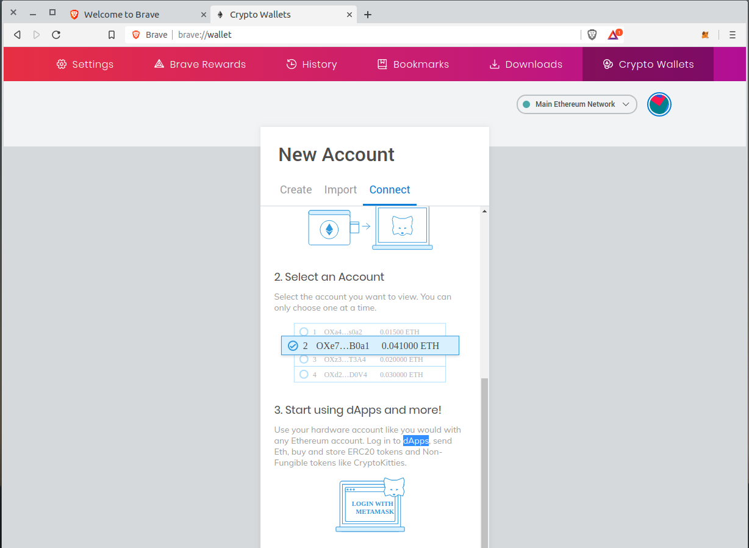Minimize the Brave window

coord(33,13)
